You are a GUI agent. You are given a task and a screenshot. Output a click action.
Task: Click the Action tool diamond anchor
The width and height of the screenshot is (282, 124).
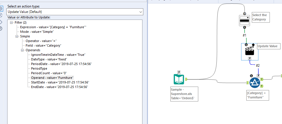(x=253, y=45)
